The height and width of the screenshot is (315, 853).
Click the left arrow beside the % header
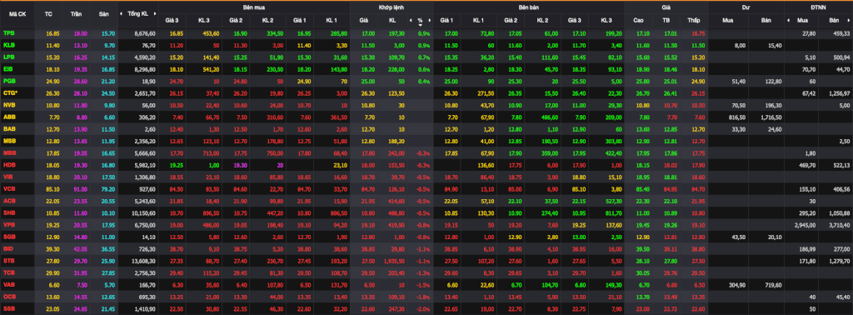coord(412,21)
